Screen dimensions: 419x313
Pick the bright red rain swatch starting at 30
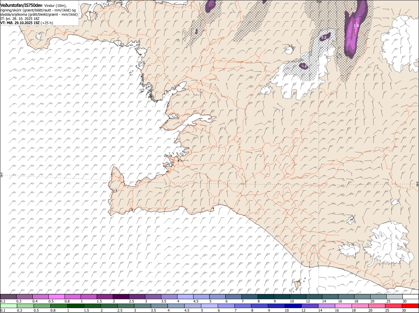(x=410, y=306)
